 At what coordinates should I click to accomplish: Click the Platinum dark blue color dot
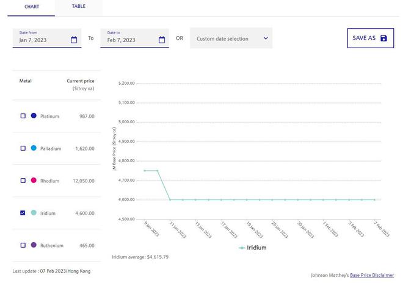34,116
